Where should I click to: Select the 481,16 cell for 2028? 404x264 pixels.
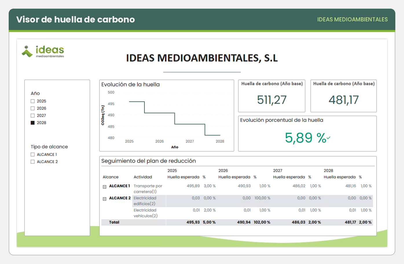(351, 186)
